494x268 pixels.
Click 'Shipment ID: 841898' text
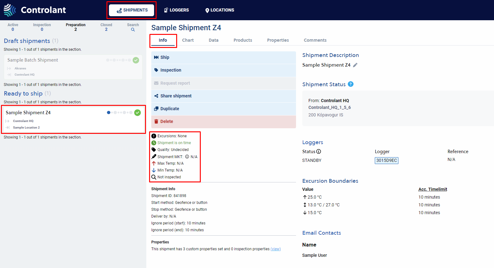(x=169, y=196)
